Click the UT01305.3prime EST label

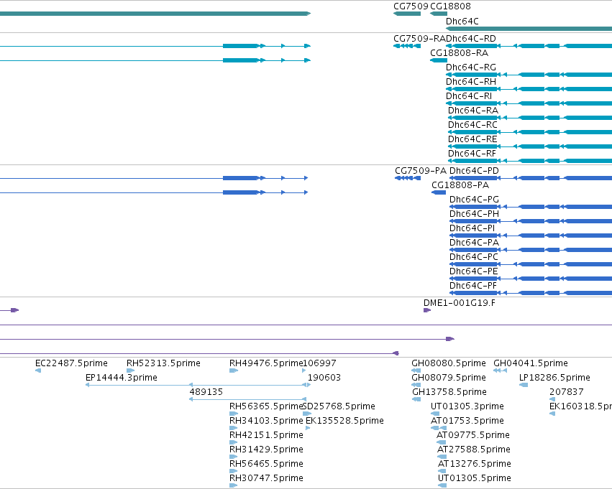[467, 406]
